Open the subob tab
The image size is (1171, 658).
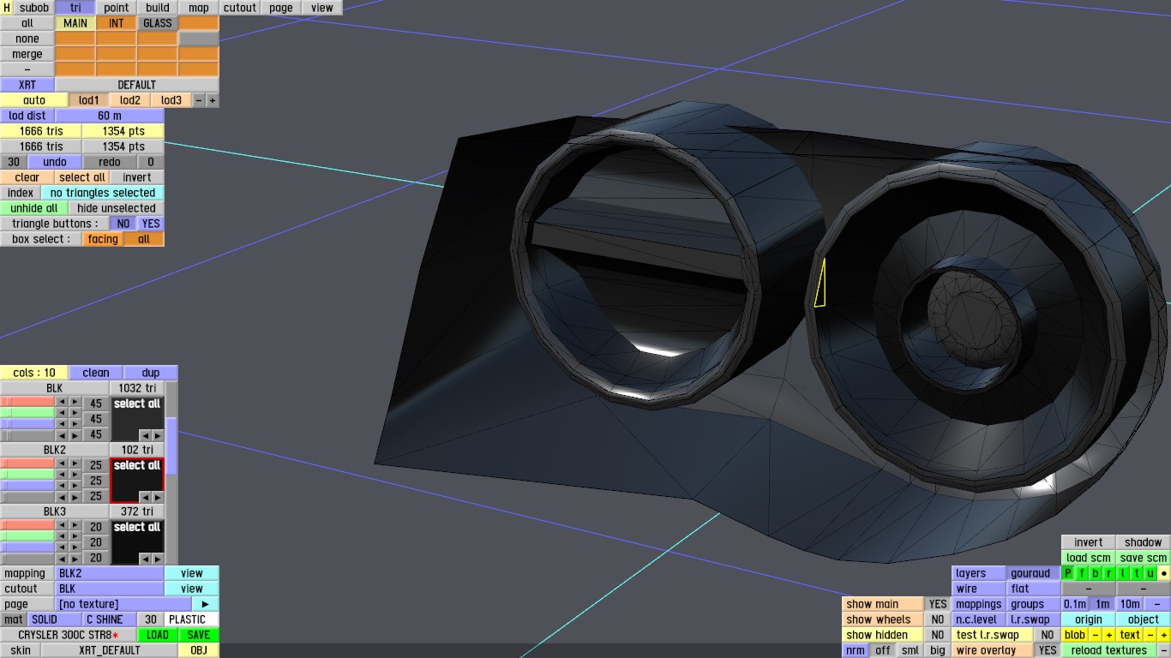pos(34,8)
